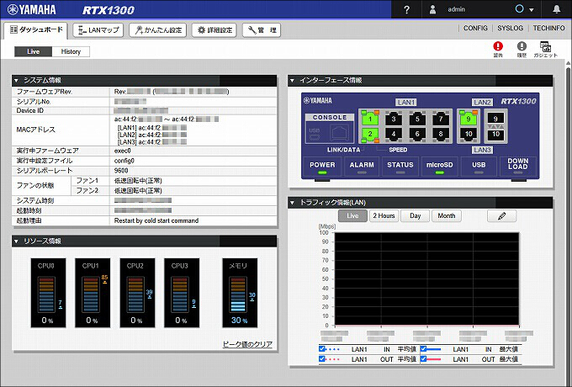The width and height of the screenshot is (572, 387).
Task: Select Month traffic graph view
Action: (x=447, y=216)
